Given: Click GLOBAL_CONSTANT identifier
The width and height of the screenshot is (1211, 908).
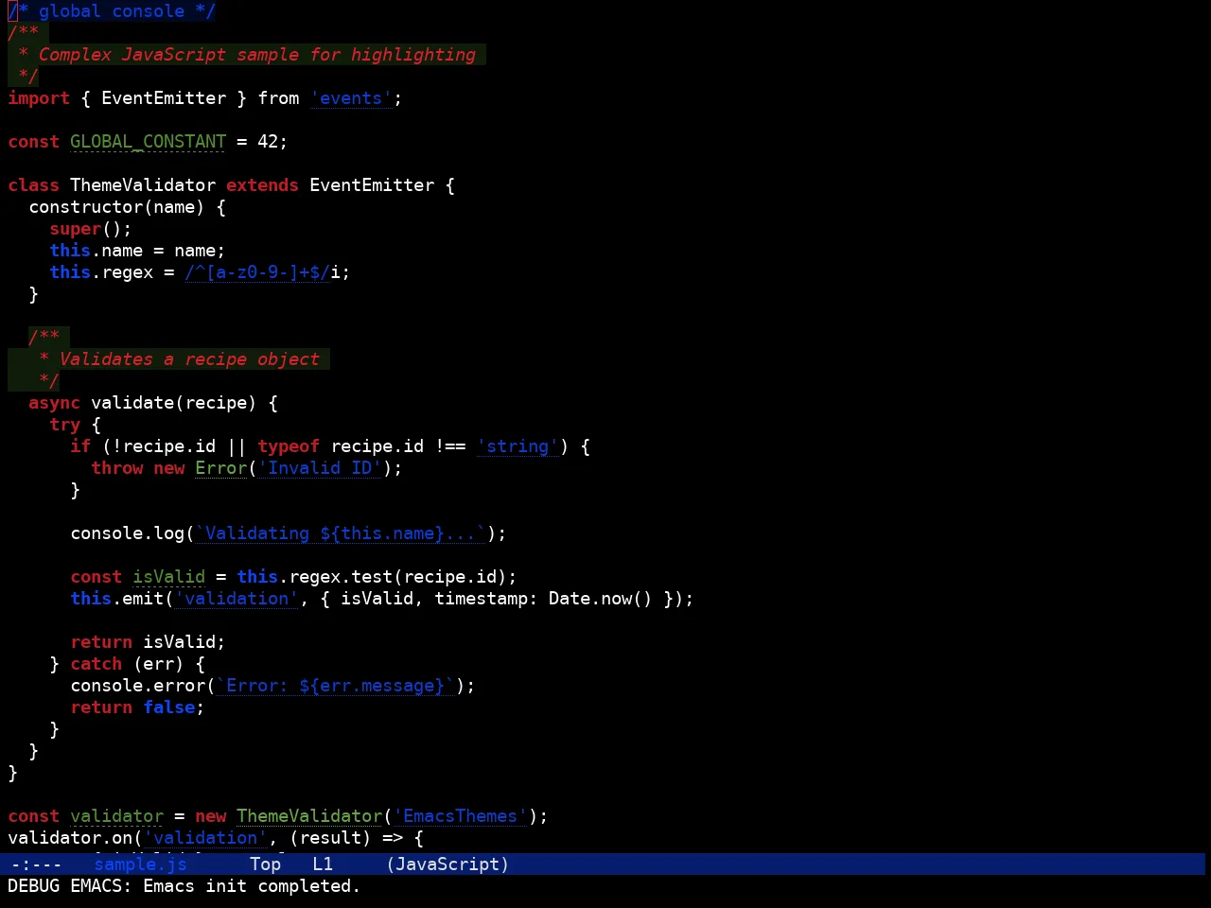Looking at the screenshot, I should tap(149, 142).
